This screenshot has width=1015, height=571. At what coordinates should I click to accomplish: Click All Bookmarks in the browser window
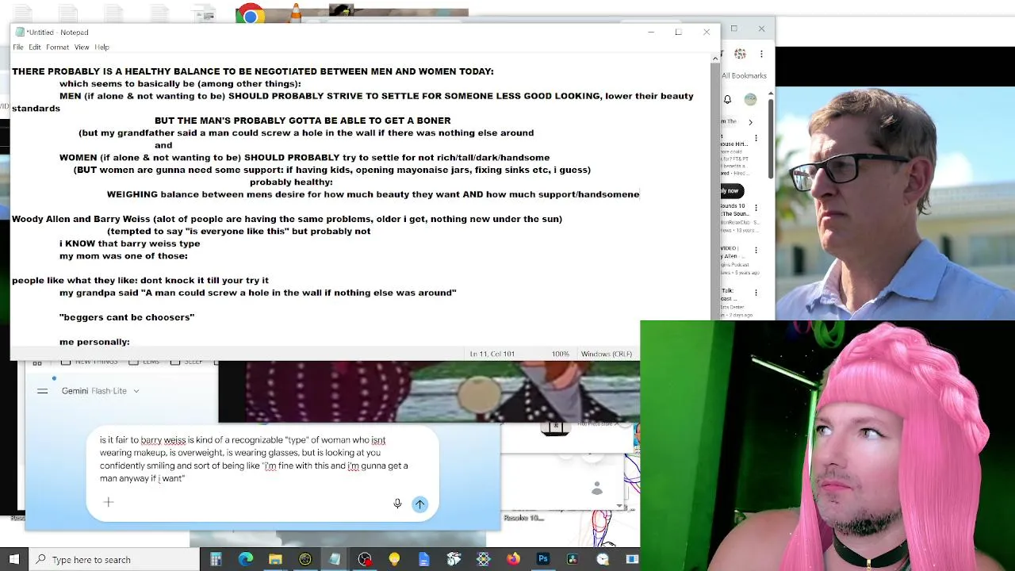[x=744, y=75]
